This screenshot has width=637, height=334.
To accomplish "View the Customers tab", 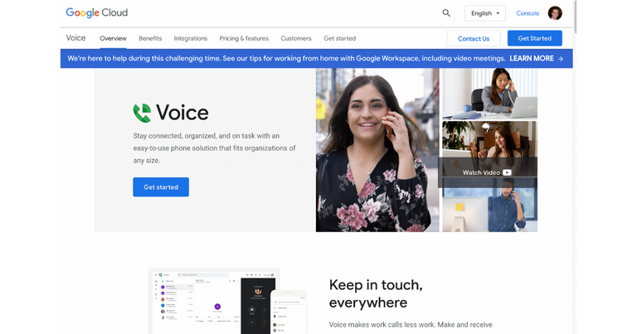I will (x=296, y=38).
